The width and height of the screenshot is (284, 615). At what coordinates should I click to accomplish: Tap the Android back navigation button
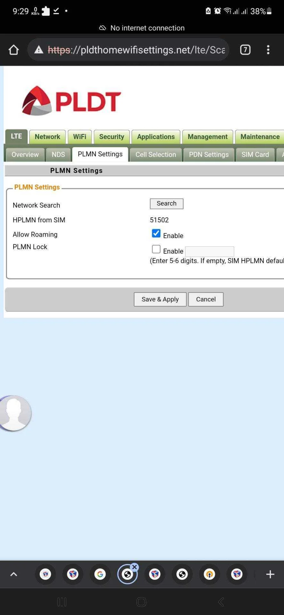pyautogui.click(x=221, y=602)
